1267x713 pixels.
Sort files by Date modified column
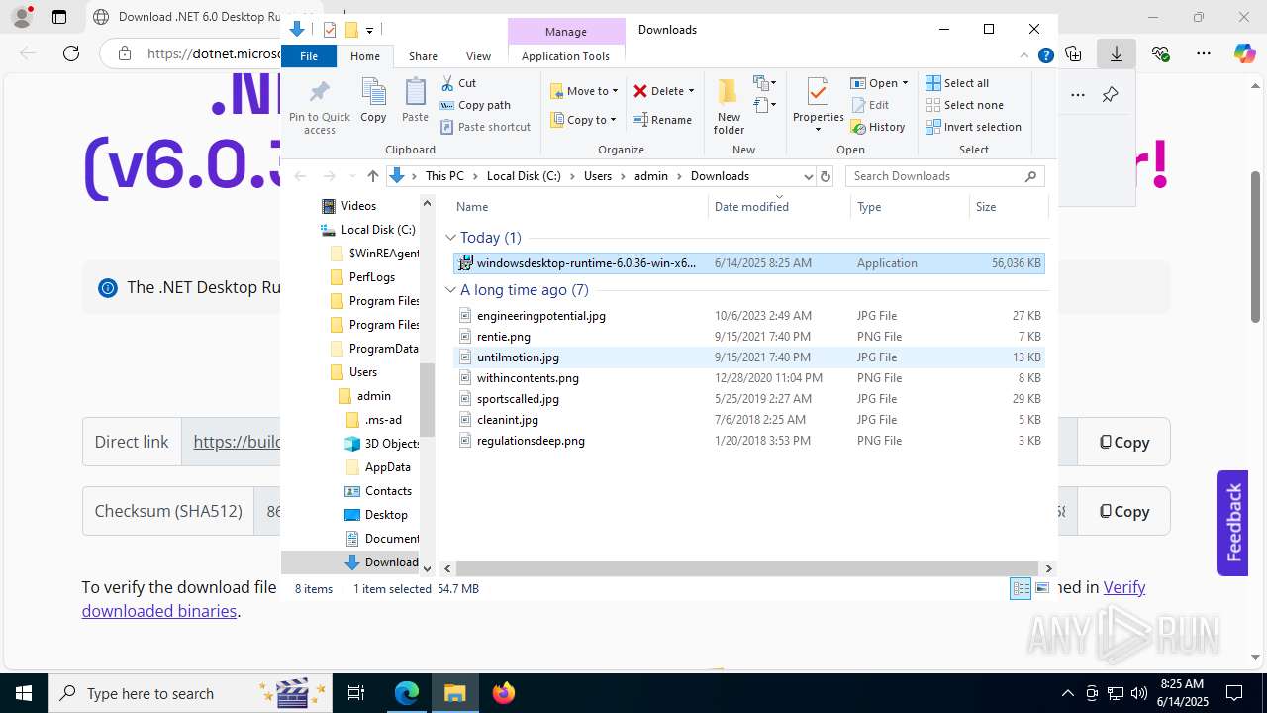click(751, 207)
